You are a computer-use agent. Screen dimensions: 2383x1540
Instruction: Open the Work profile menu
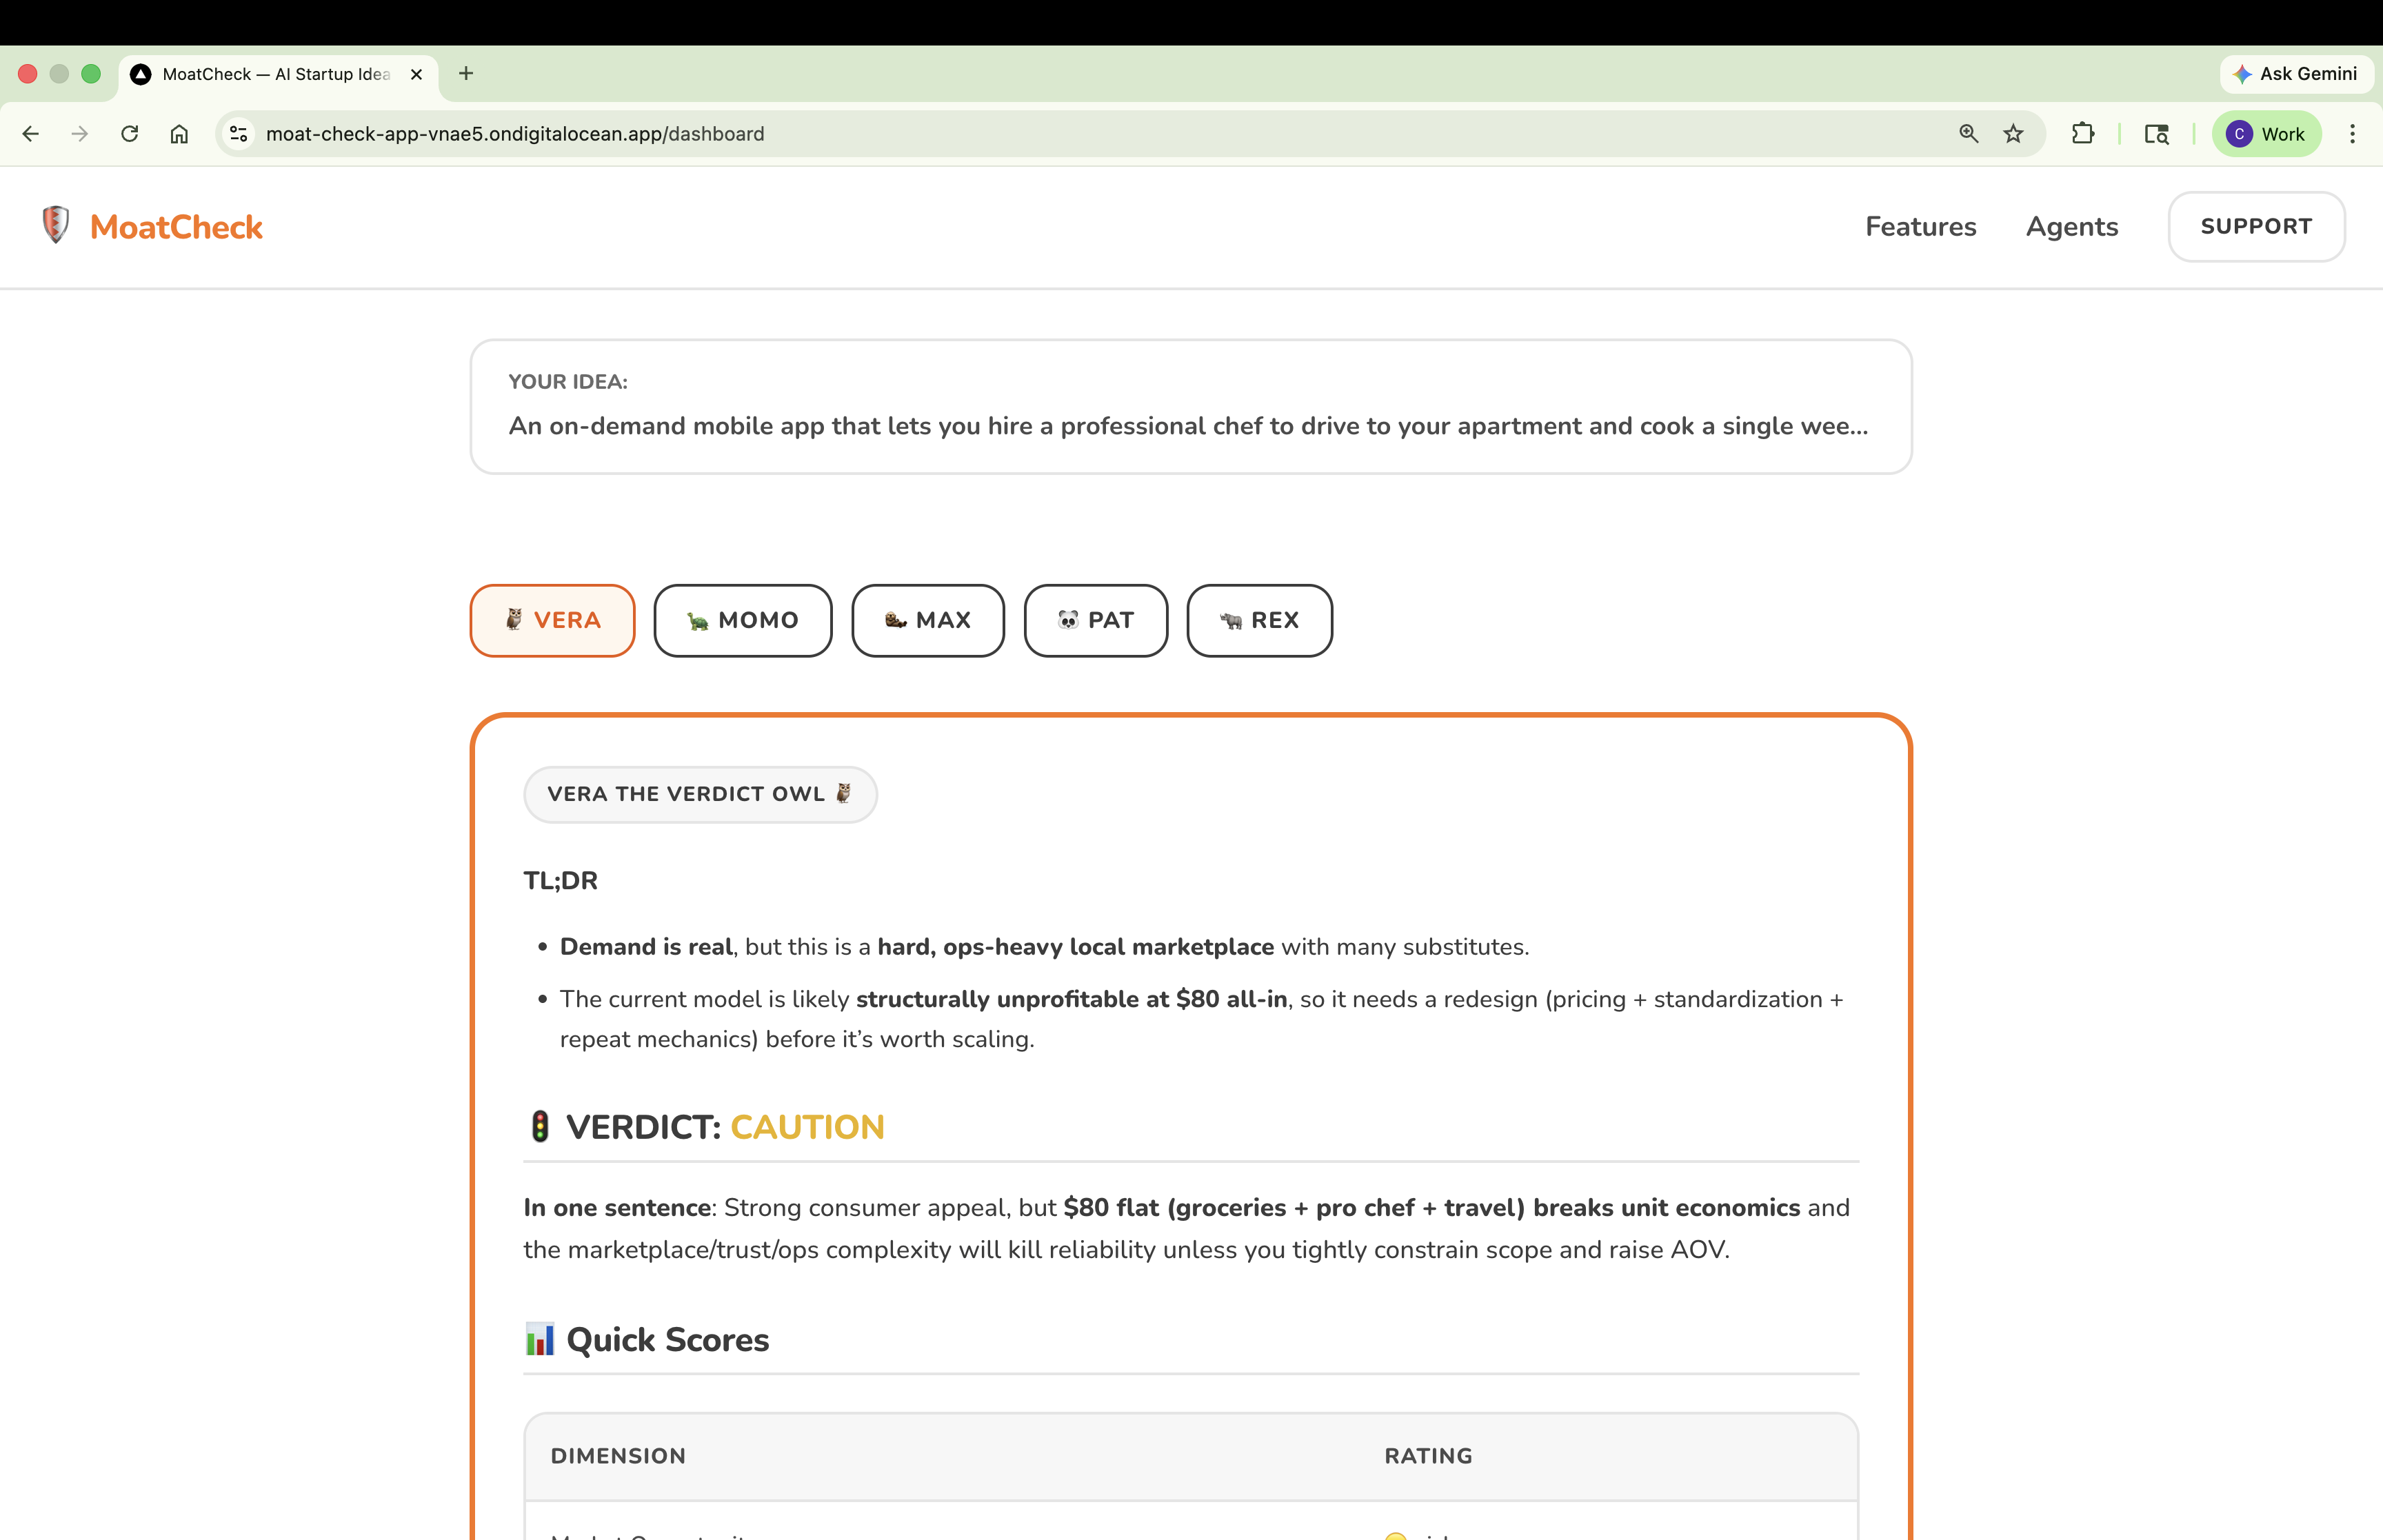coord(2265,133)
